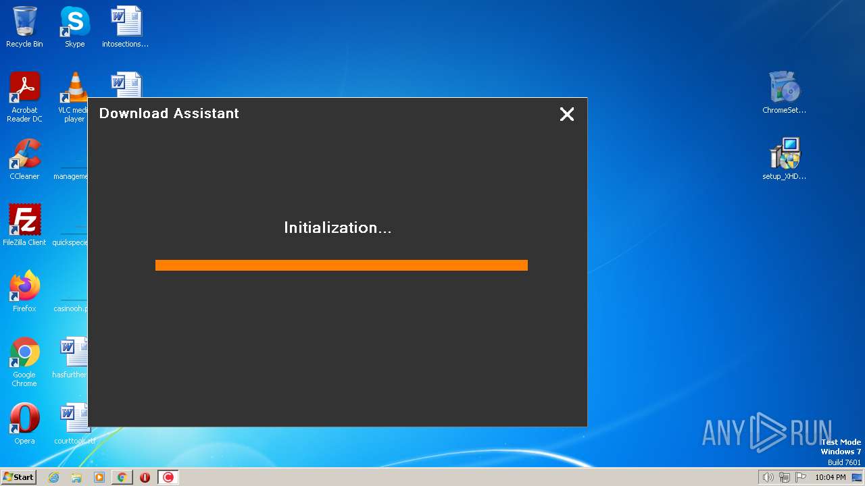Open Windows Explorer folder in taskbar

click(76, 477)
